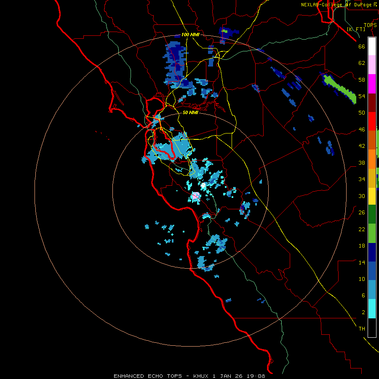Select the magenta swatch in the legend
The image size is (379, 379).
point(372,84)
